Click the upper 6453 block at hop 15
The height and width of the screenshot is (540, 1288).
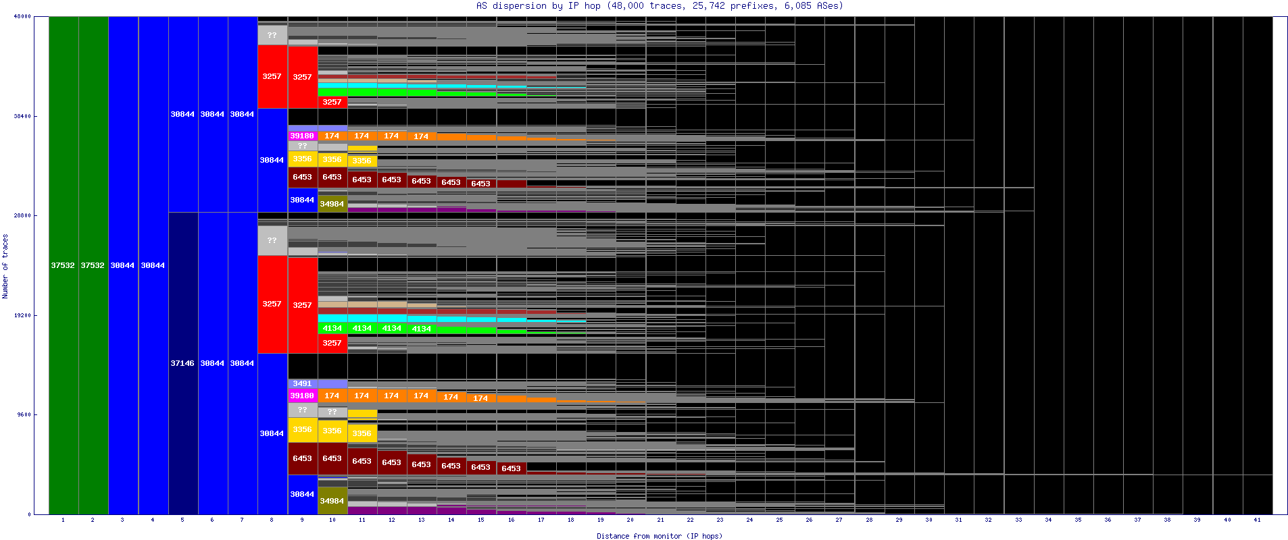point(481,184)
